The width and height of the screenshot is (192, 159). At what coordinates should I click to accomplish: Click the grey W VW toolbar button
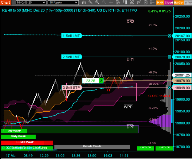pos(188,2)
